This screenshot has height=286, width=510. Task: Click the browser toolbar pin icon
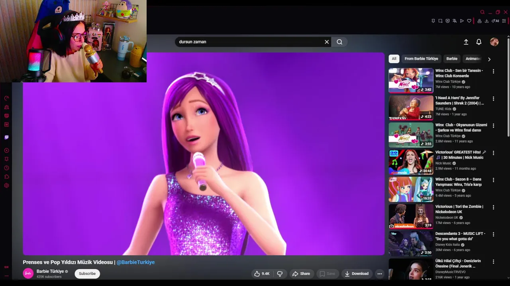pyautogui.click(x=433, y=21)
